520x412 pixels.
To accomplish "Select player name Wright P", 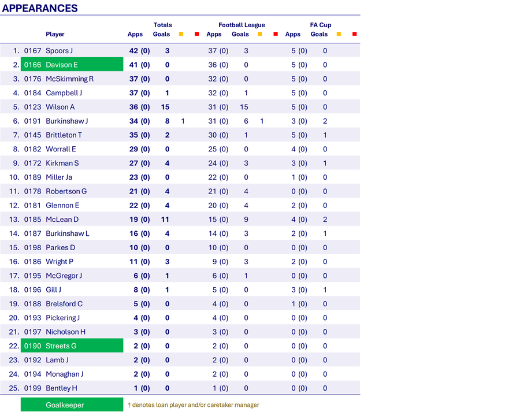I will click(x=60, y=262).
